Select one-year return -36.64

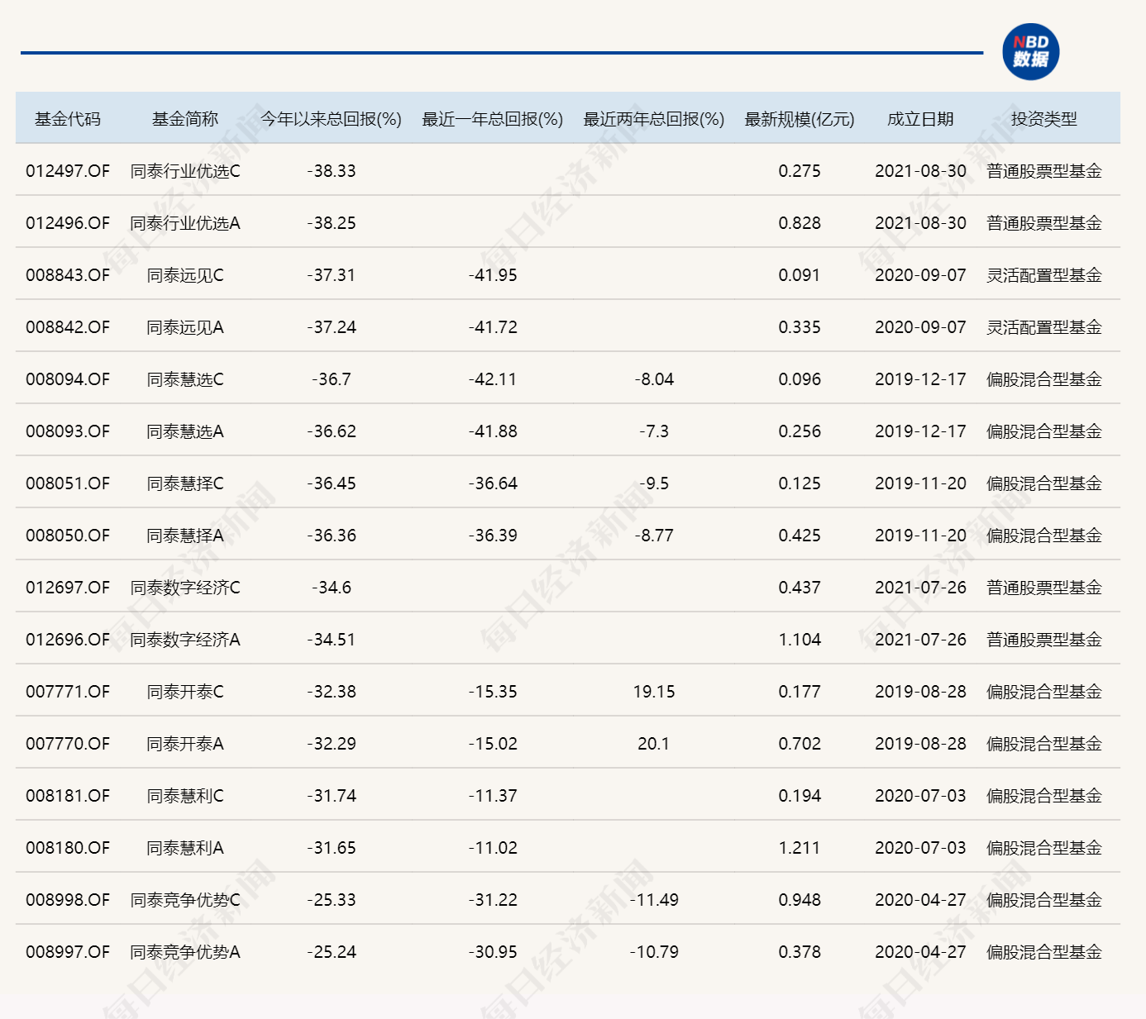coord(493,483)
